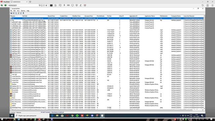Screen dimensions: 215x121
Task: Open the View menu in JumpListsView
Action: [18, 11]
